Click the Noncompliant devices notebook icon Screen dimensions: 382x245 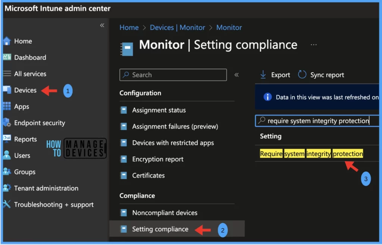(x=123, y=213)
